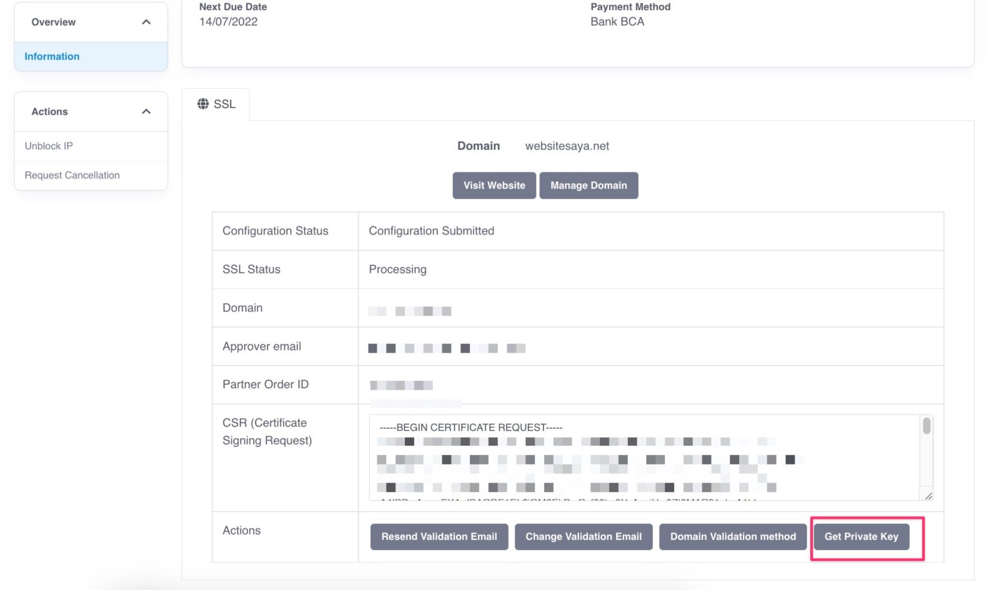Switch to the SSL tab
Viewport: 989px width, 590px height.
click(217, 104)
